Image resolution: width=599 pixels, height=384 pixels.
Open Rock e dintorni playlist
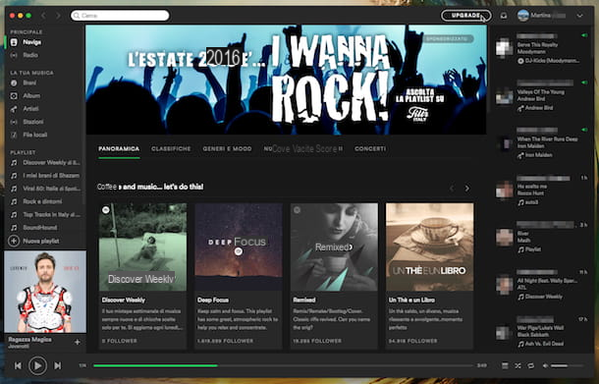pyautogui.click(x=42, y=201)
